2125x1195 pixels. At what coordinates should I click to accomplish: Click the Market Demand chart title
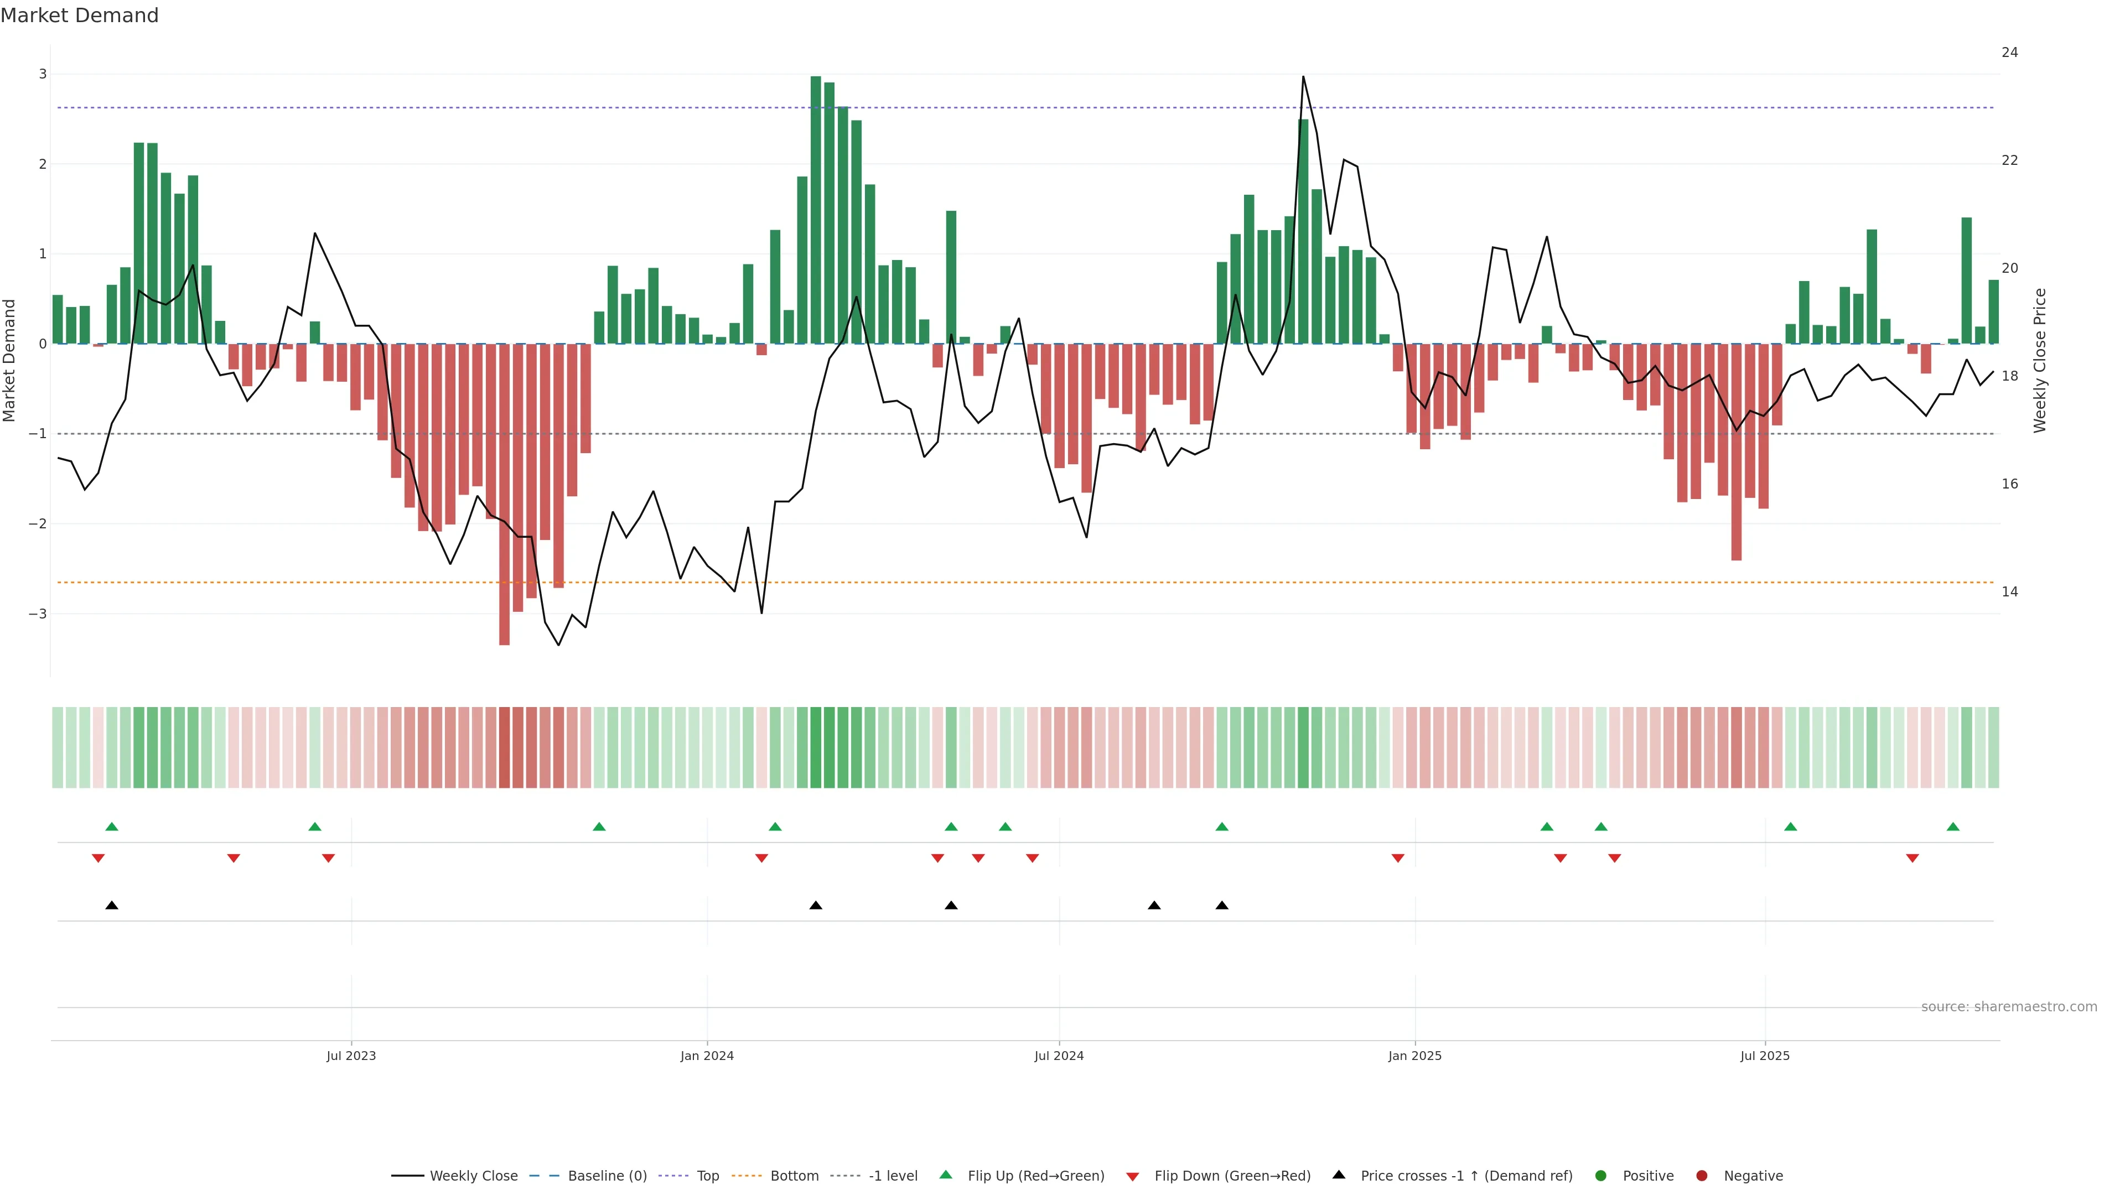[x=79, y=15]
